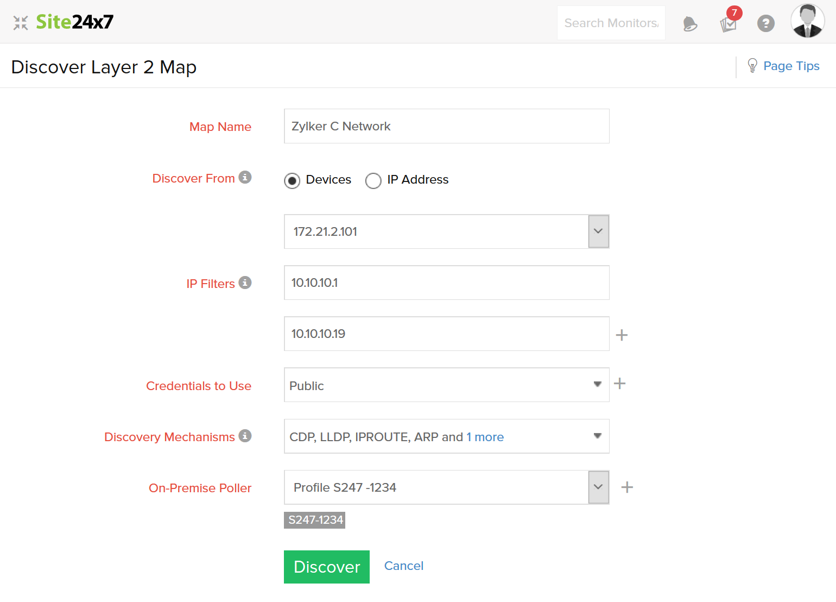This screenshot has width=836, height=602.
Task: Click the Map Name input field
Action: tap(446, 126)
